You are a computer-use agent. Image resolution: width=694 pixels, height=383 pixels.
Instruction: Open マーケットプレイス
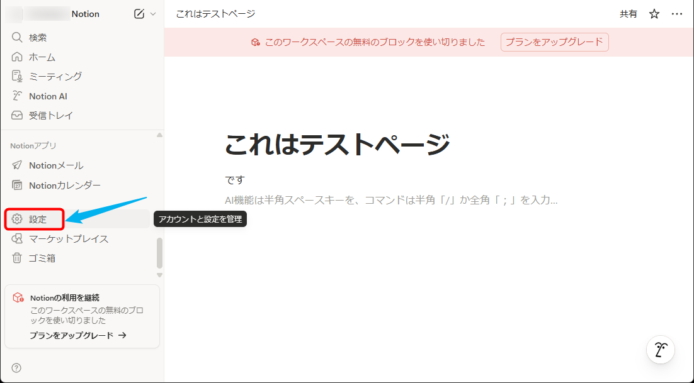(x=68, y=239)
